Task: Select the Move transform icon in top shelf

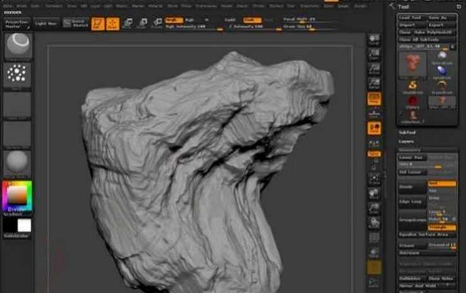Action: [x=128, y=23]
